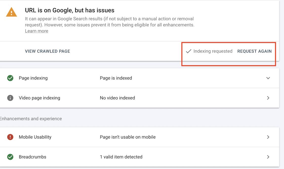Open Mobile Usability details arrow

(x=268, y=137)
